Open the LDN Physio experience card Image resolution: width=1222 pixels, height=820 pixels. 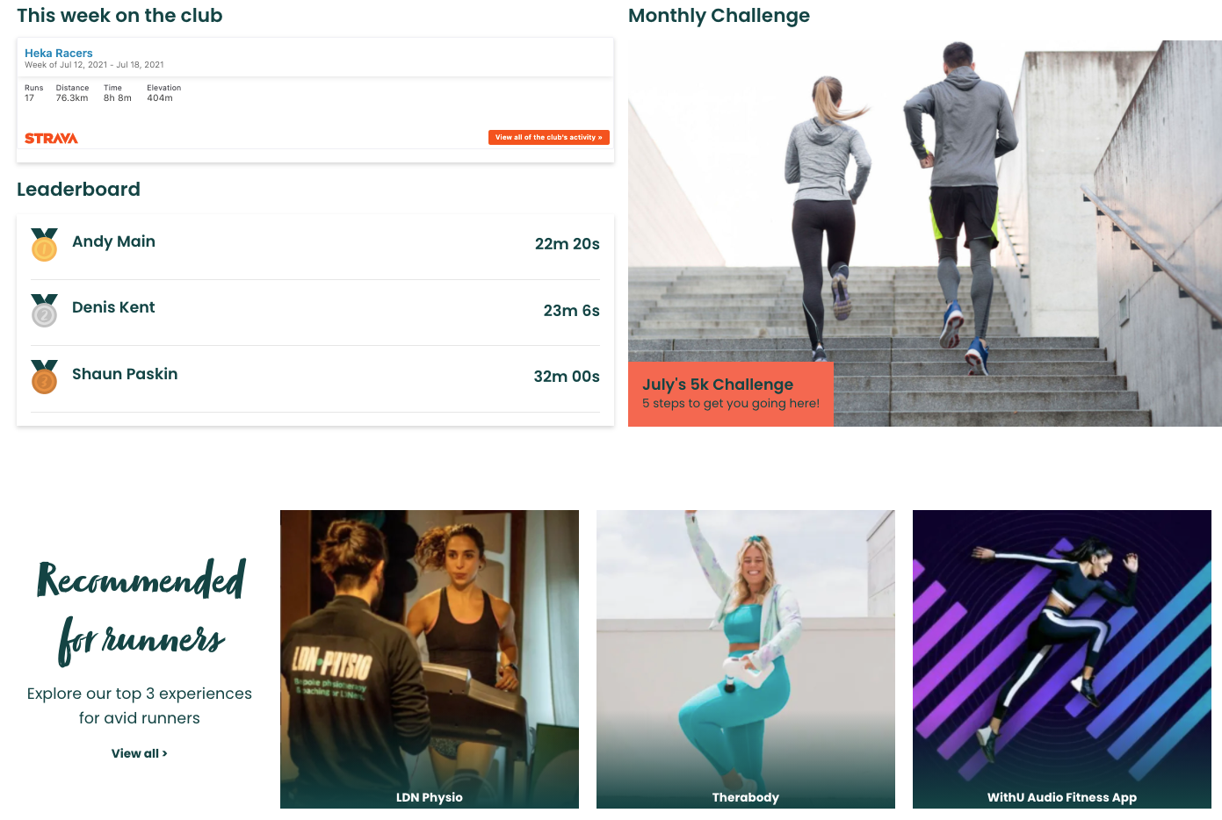[x=430, y=659]
